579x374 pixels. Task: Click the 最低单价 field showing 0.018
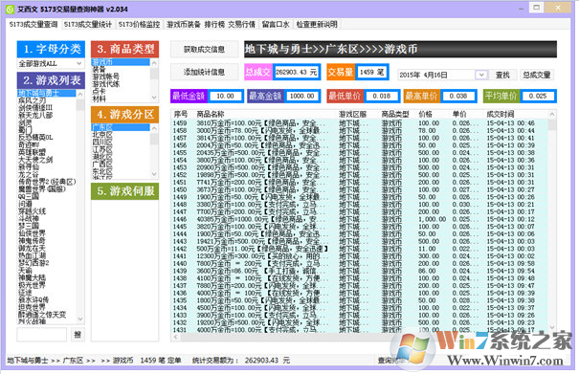click(382, 96)
